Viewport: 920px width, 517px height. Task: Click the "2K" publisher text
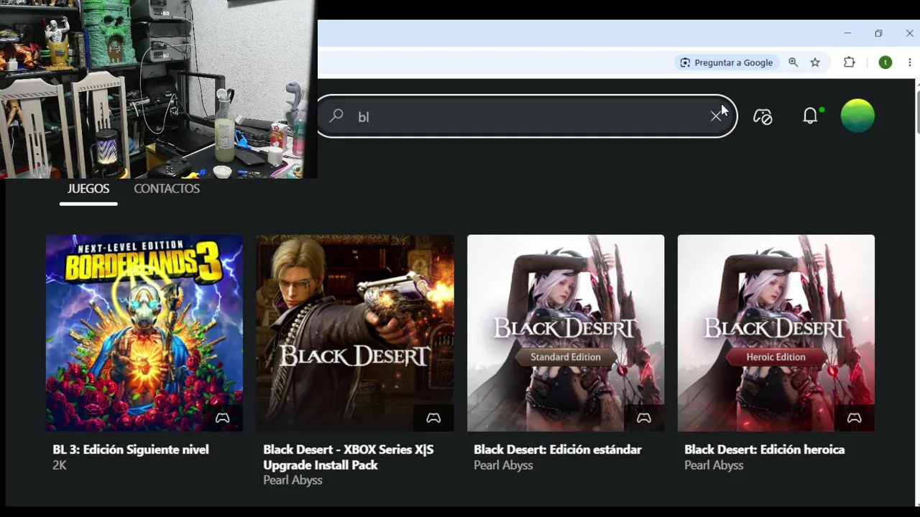click(x=60, y=465)
